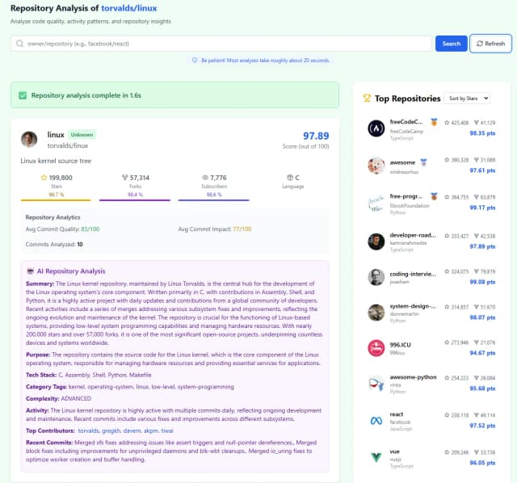Click the Vue logo icon

click(x=376, y=458)
